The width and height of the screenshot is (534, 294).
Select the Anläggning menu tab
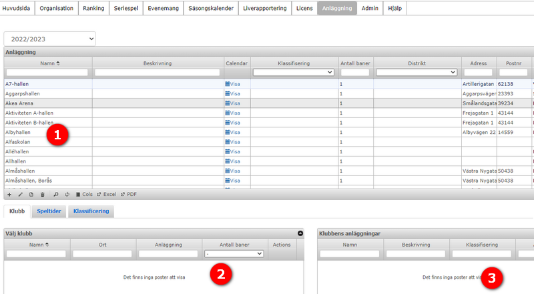[x=337, y=8]
